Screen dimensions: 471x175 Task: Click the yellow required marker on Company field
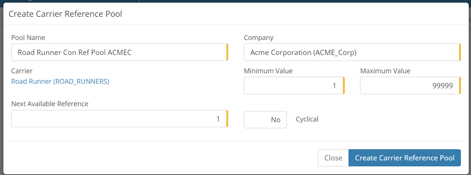(x=460, y=52)
